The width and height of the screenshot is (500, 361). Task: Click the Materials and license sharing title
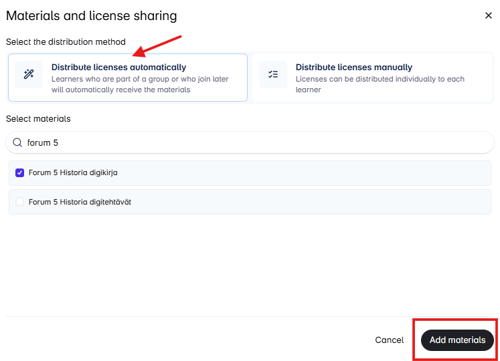point(92,15)
